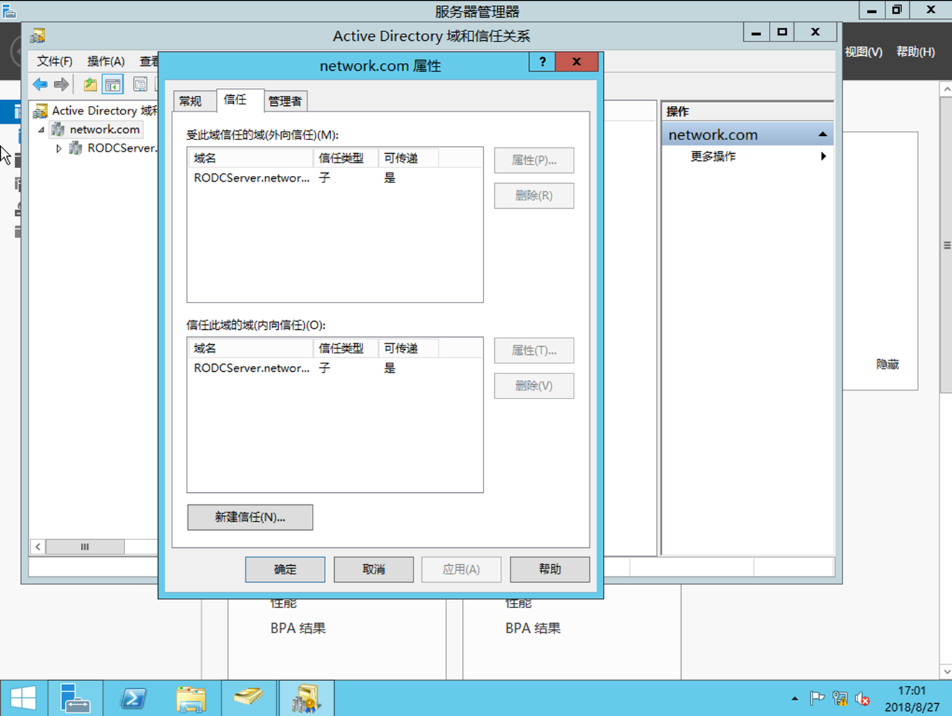The image size is (952, 716).
Task: Click the properties sheet toolbar icon
Action: (x=140, y=84)
